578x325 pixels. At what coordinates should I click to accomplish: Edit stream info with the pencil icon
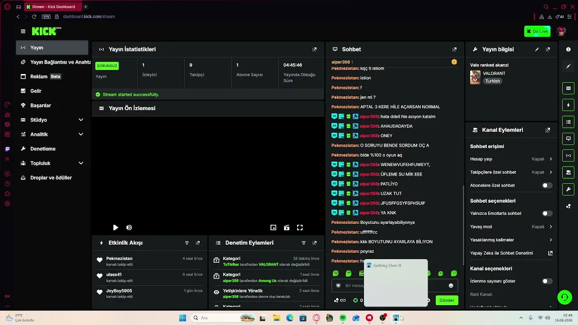537,49
